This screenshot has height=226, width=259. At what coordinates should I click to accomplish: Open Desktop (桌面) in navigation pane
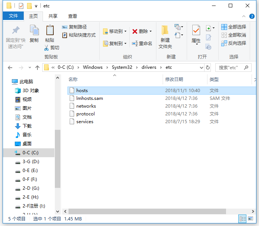23,144
